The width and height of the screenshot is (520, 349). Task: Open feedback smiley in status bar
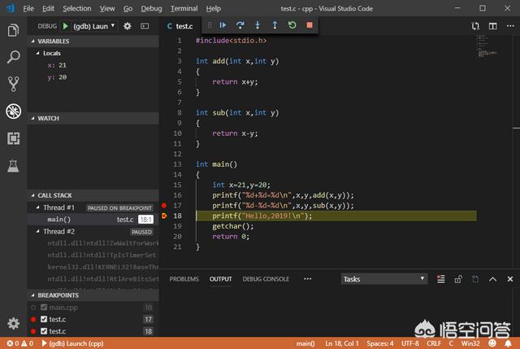coord(492,343)
